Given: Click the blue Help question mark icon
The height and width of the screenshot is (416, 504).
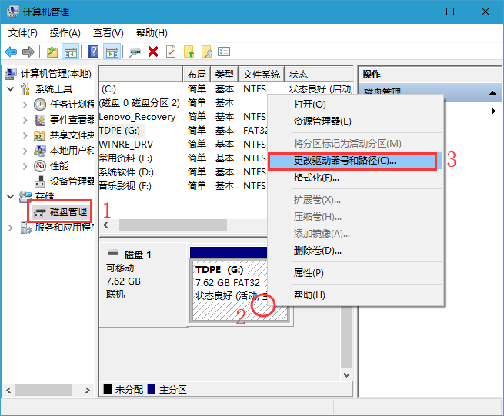Looking at the screenshot, I should click(93, 52).
